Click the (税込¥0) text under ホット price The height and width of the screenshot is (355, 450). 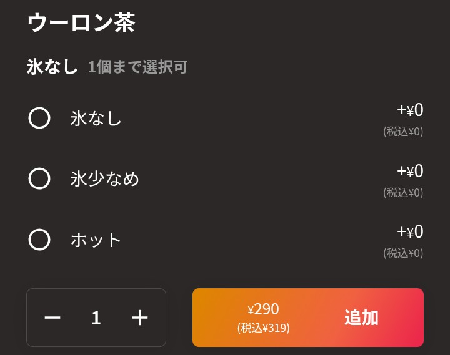pyautogui.click(x=403, y=253)
